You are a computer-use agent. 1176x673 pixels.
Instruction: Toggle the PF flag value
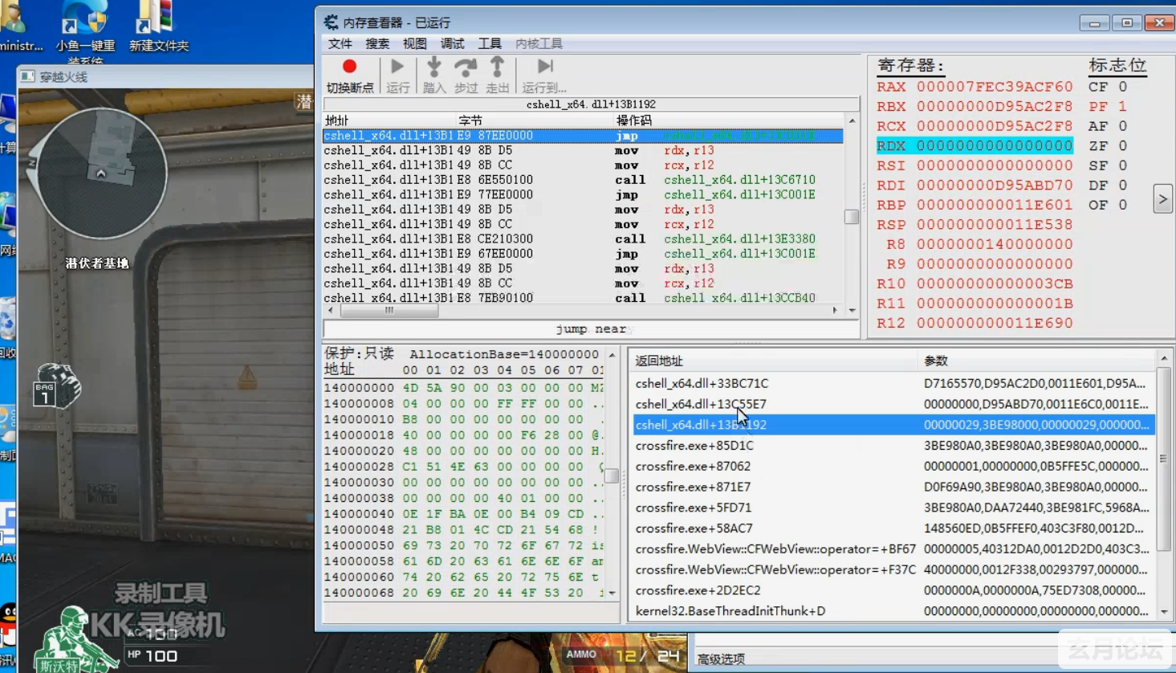1122,106
